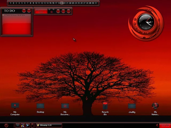
Task: Open the Desktop folder icon
Action: coord(40,106)
